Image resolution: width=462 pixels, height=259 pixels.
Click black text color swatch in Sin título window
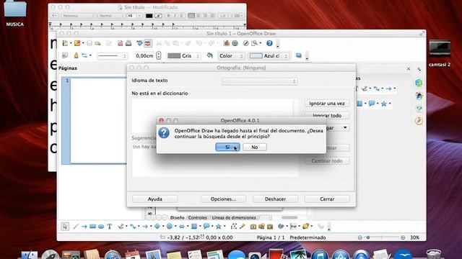(x=149, y=16)
